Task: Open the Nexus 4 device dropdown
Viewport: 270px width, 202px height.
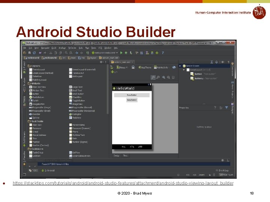Action: 122,67
